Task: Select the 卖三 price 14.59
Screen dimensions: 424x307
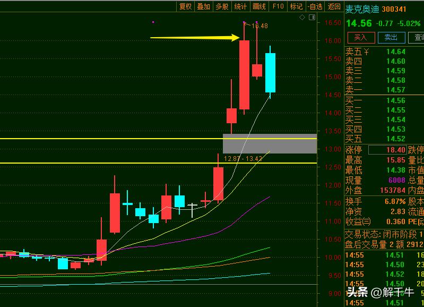Action: (395, 71)
